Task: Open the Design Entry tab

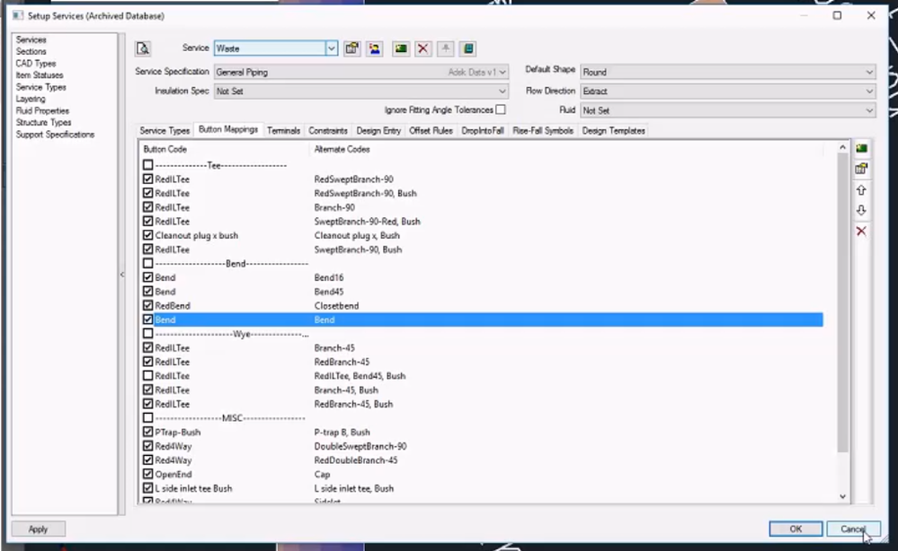Action: [378, 131]
